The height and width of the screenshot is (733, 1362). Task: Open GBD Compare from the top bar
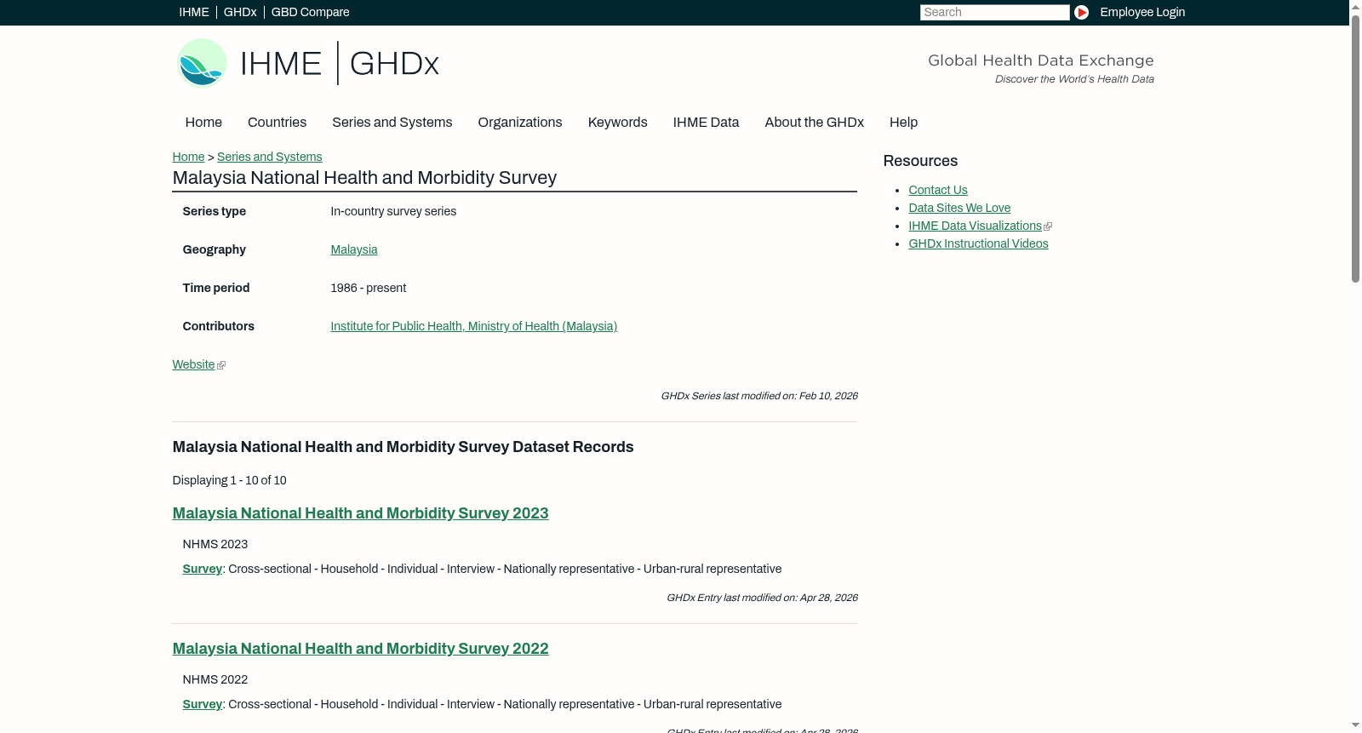coord(310,12)
